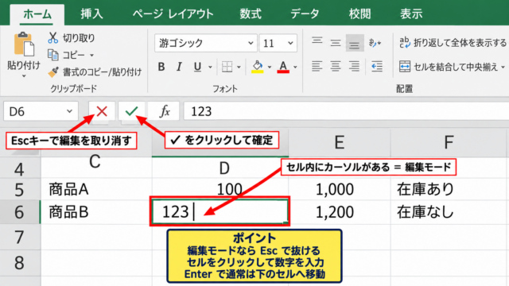The width and height of the screenshot is (509, 286).
Task: Click Merge & Center (セルを結合して中央揃え)
Action: 449,67
